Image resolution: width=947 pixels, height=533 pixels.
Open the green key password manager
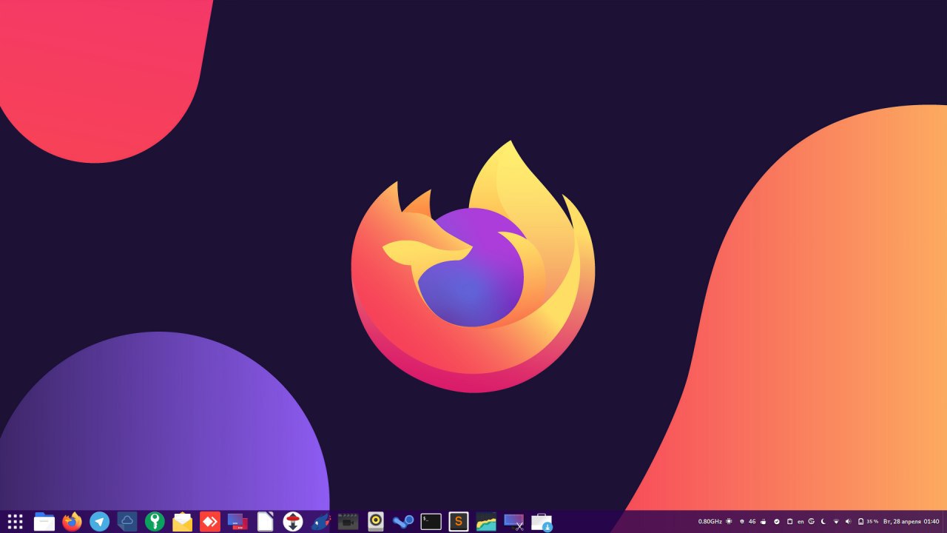pos(155,521)
